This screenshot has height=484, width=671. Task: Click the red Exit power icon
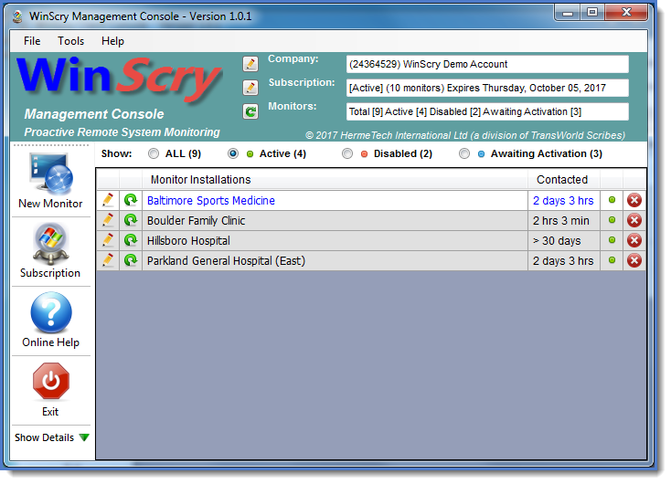click(50, 382)
